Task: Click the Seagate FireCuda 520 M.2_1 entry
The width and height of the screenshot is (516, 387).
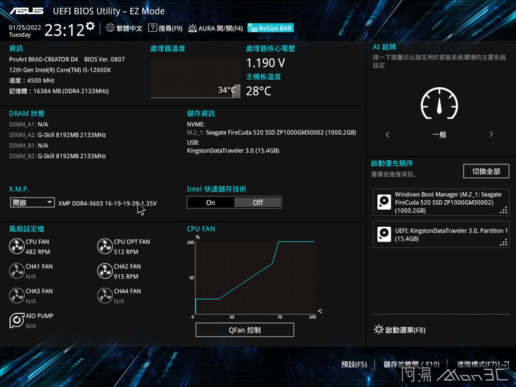Action: [271, 133]
